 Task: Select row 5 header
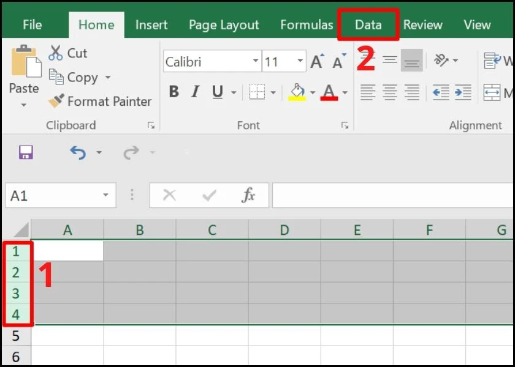tap(16, 336)
